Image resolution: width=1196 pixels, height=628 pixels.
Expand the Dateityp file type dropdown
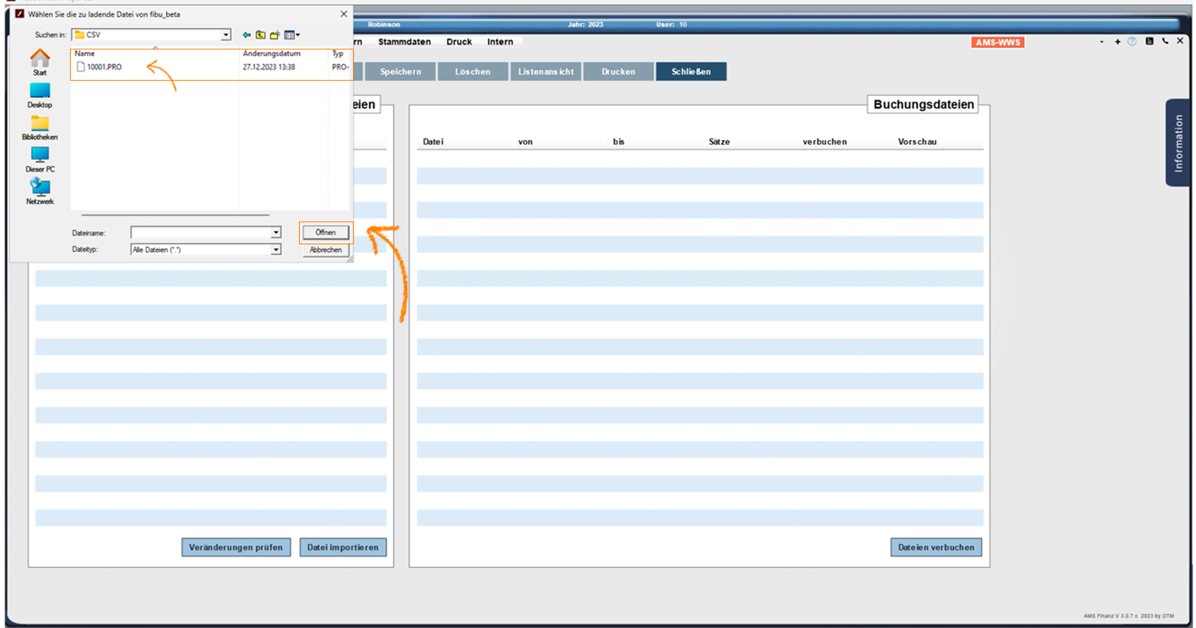pos(276,250)
